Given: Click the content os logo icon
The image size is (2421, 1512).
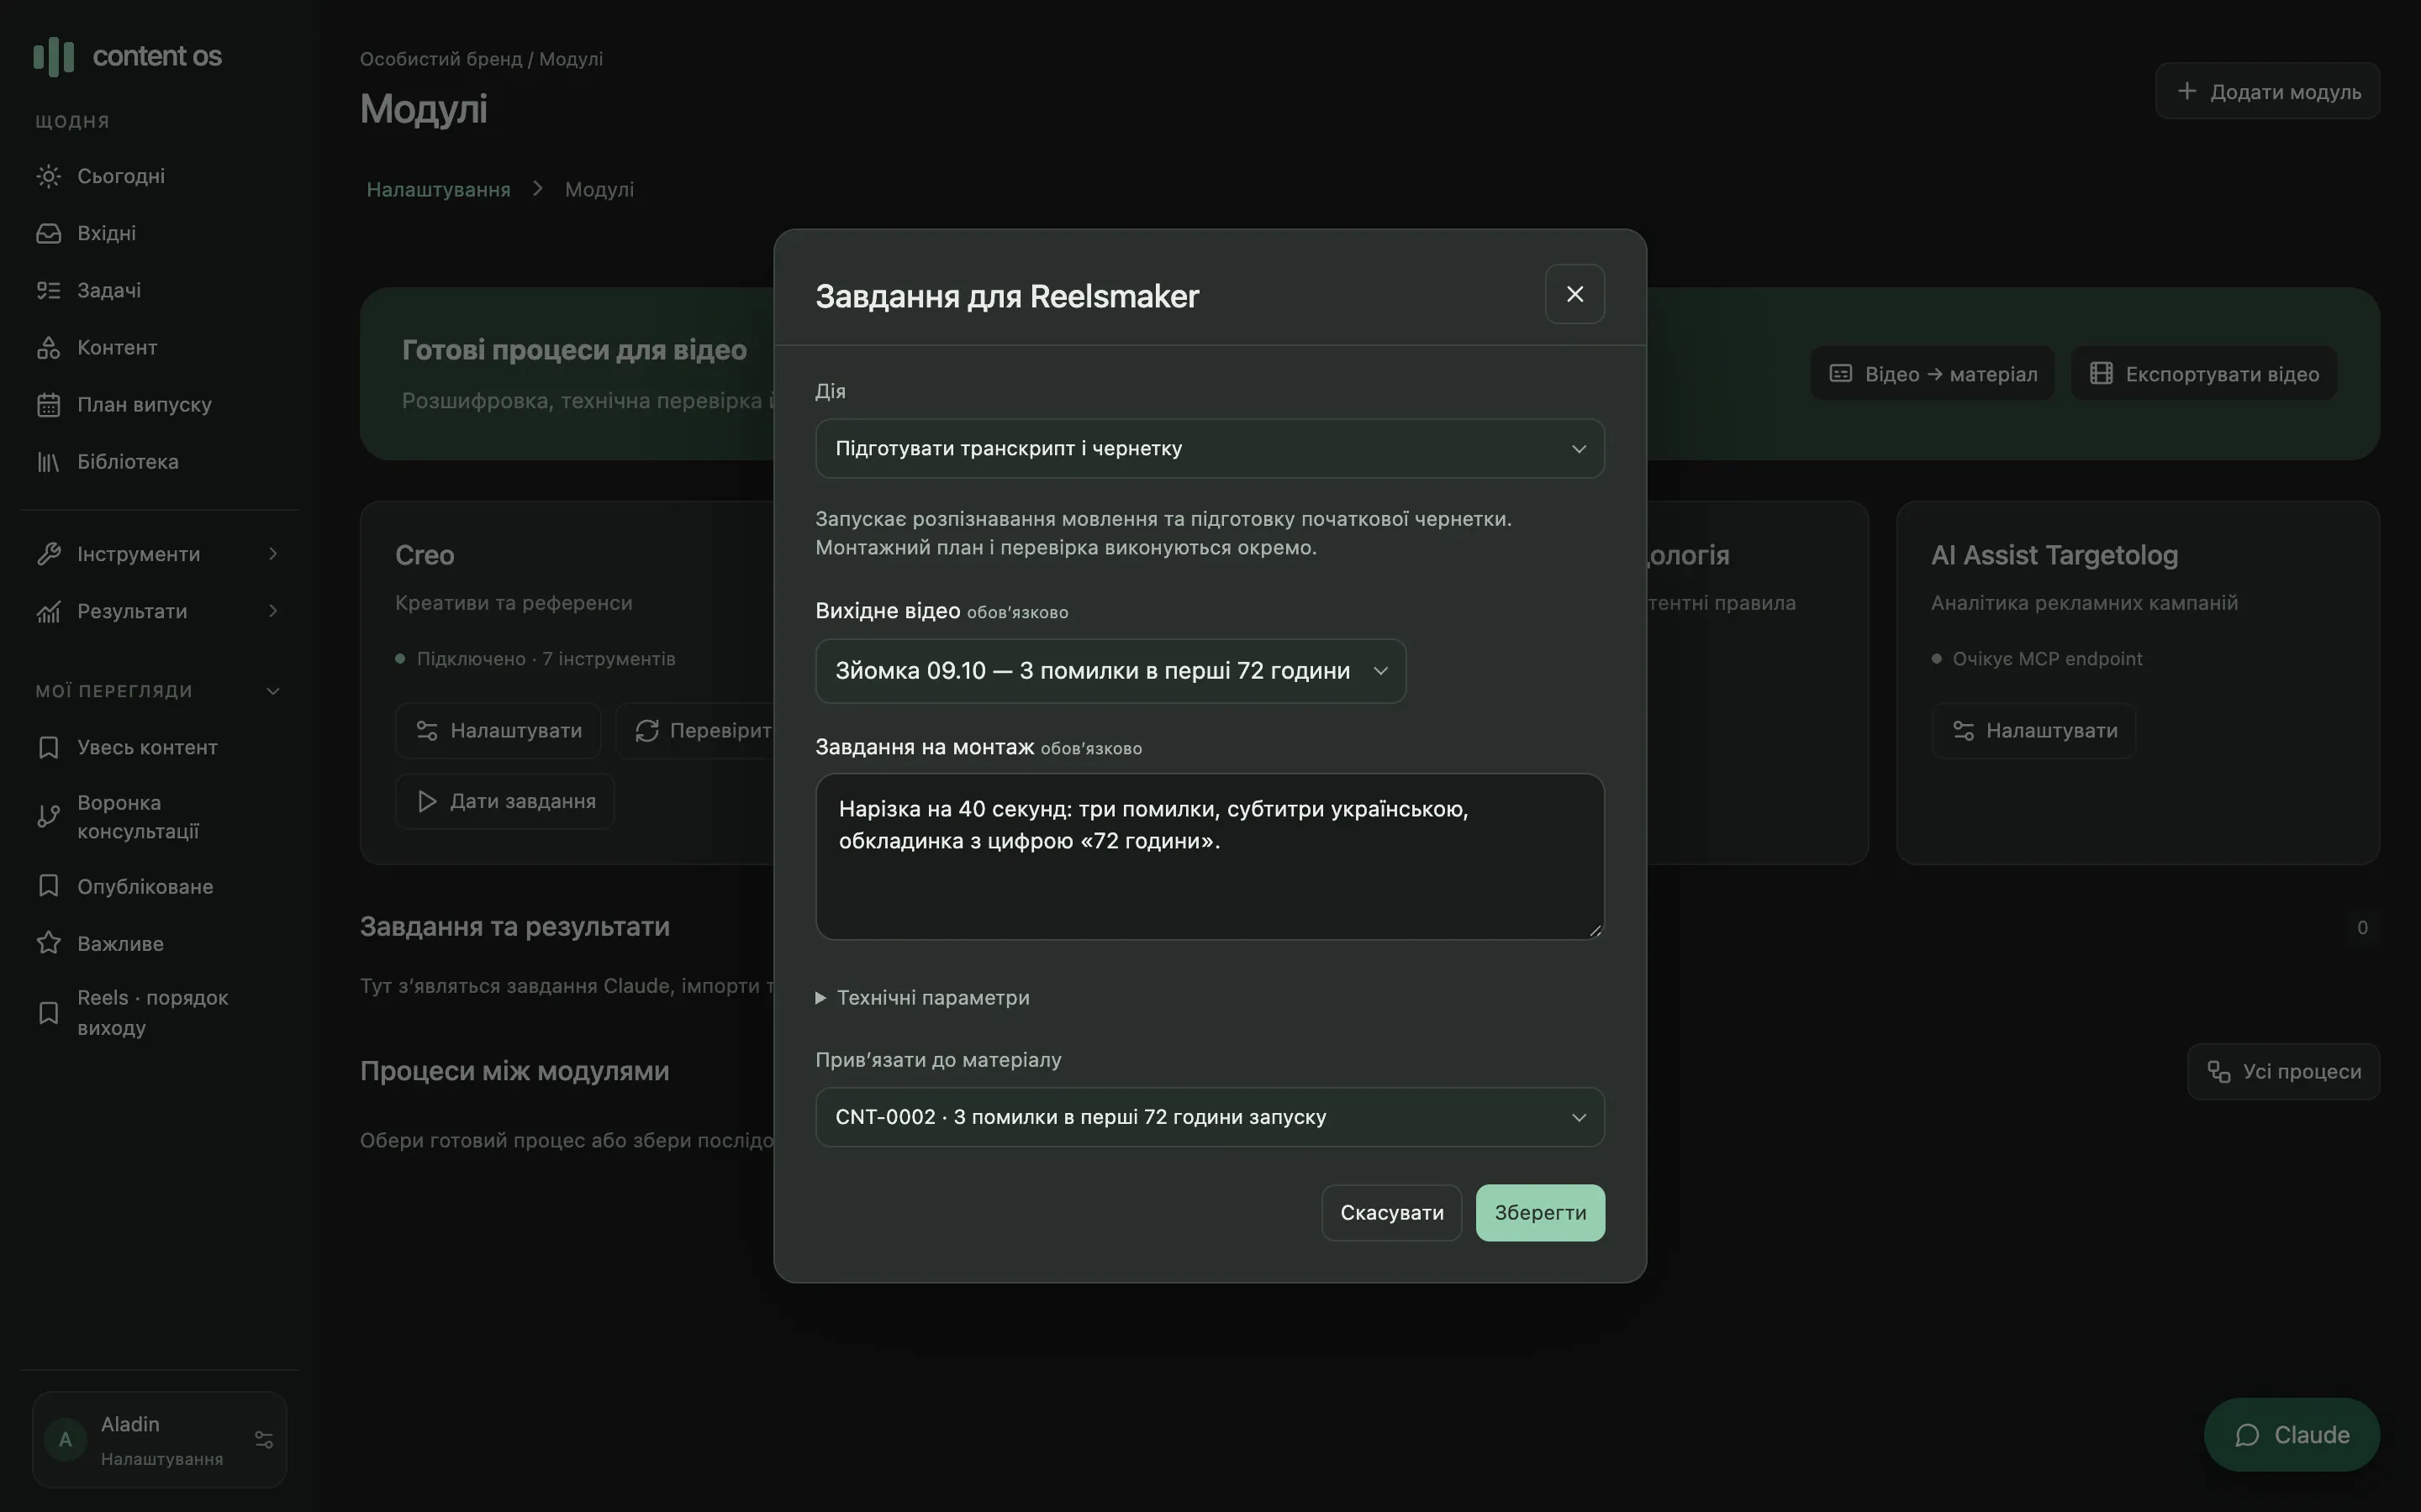Looking at the screenshot, I should pyautogui.click(x=54, y=56).
